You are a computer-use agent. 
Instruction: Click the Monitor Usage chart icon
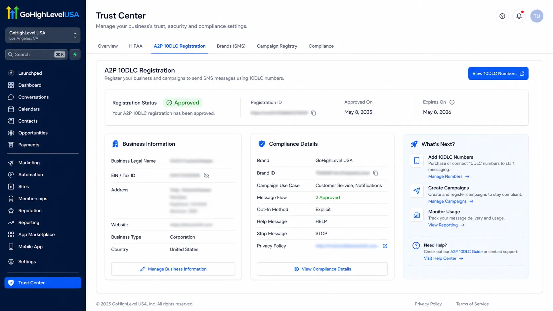417,215
